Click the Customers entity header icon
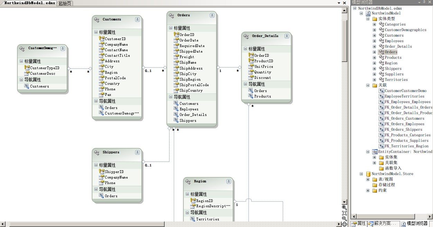This screenshot has height=227, width=433. point(97,20)
